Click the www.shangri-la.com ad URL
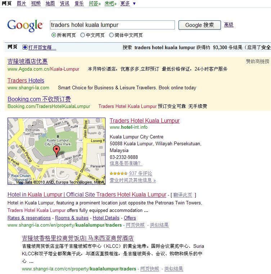Viewport: 271px width, 274px height. click(x=28, y=88)
